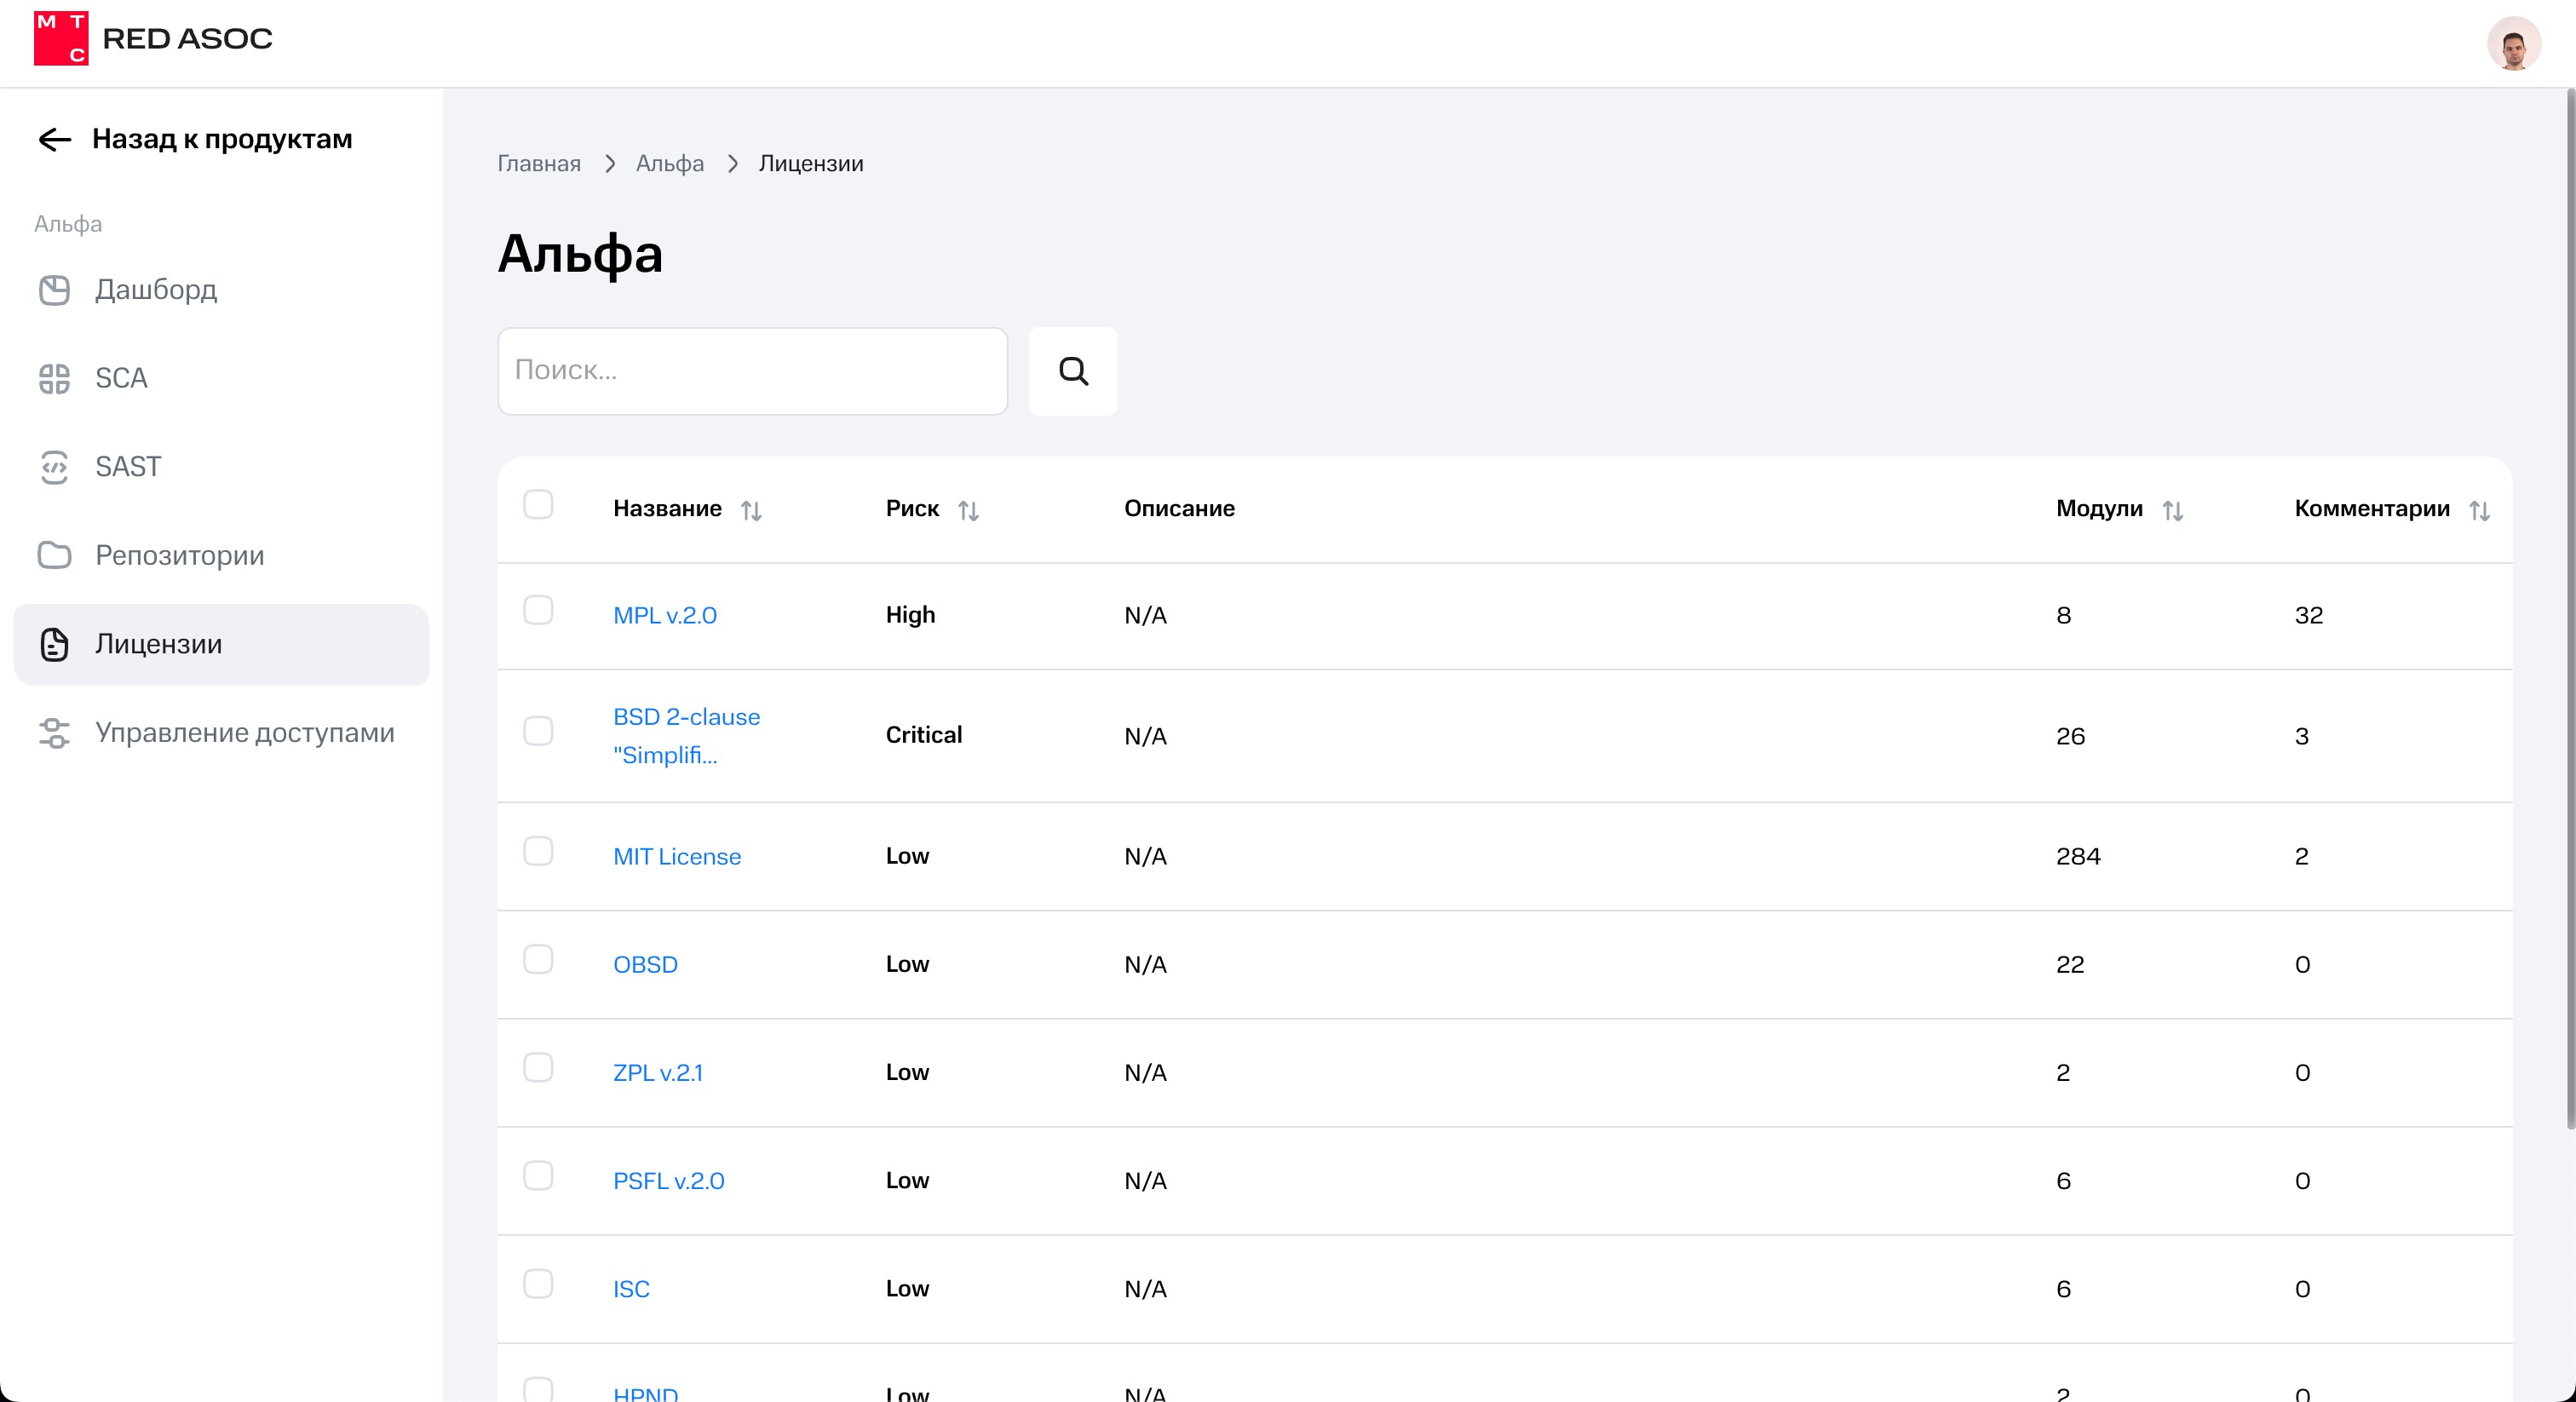Click the magnifier search button
Image resolution: width=2576 pixels, height=1402 pixels.
1072,371
